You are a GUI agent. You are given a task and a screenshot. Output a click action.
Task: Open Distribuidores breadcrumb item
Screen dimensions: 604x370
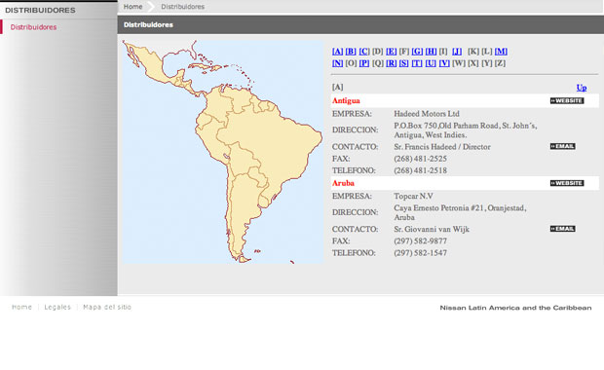182,7
